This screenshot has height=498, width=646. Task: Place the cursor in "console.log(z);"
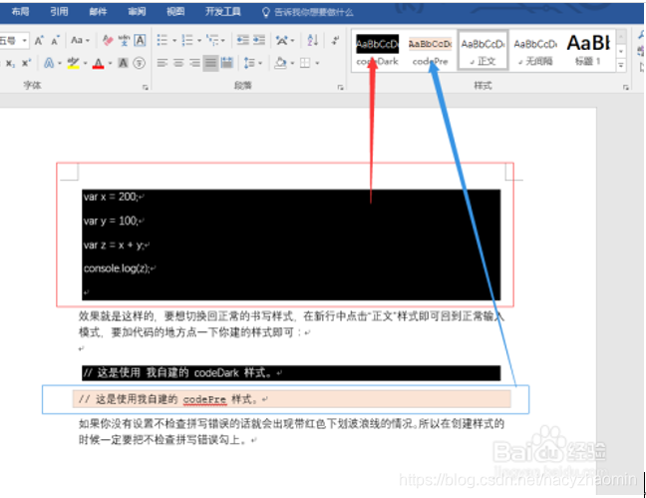coord(117,268)
